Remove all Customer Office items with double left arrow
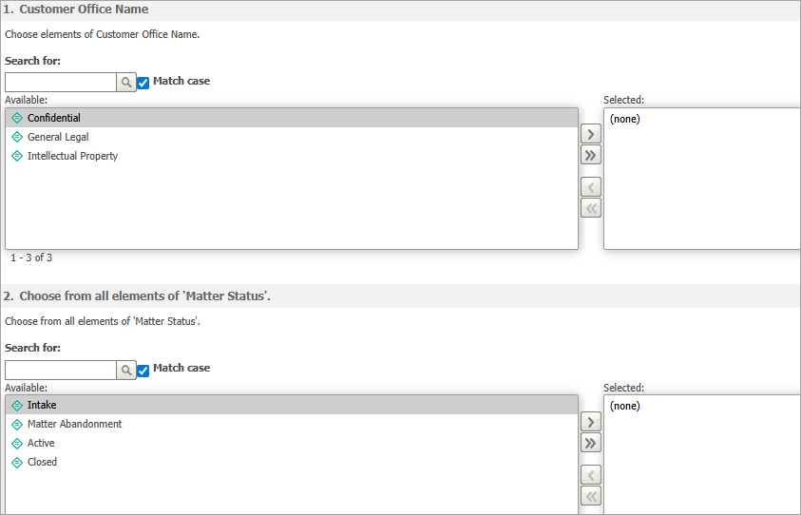The width and height of the screenshot is (801, 515). 590,208
